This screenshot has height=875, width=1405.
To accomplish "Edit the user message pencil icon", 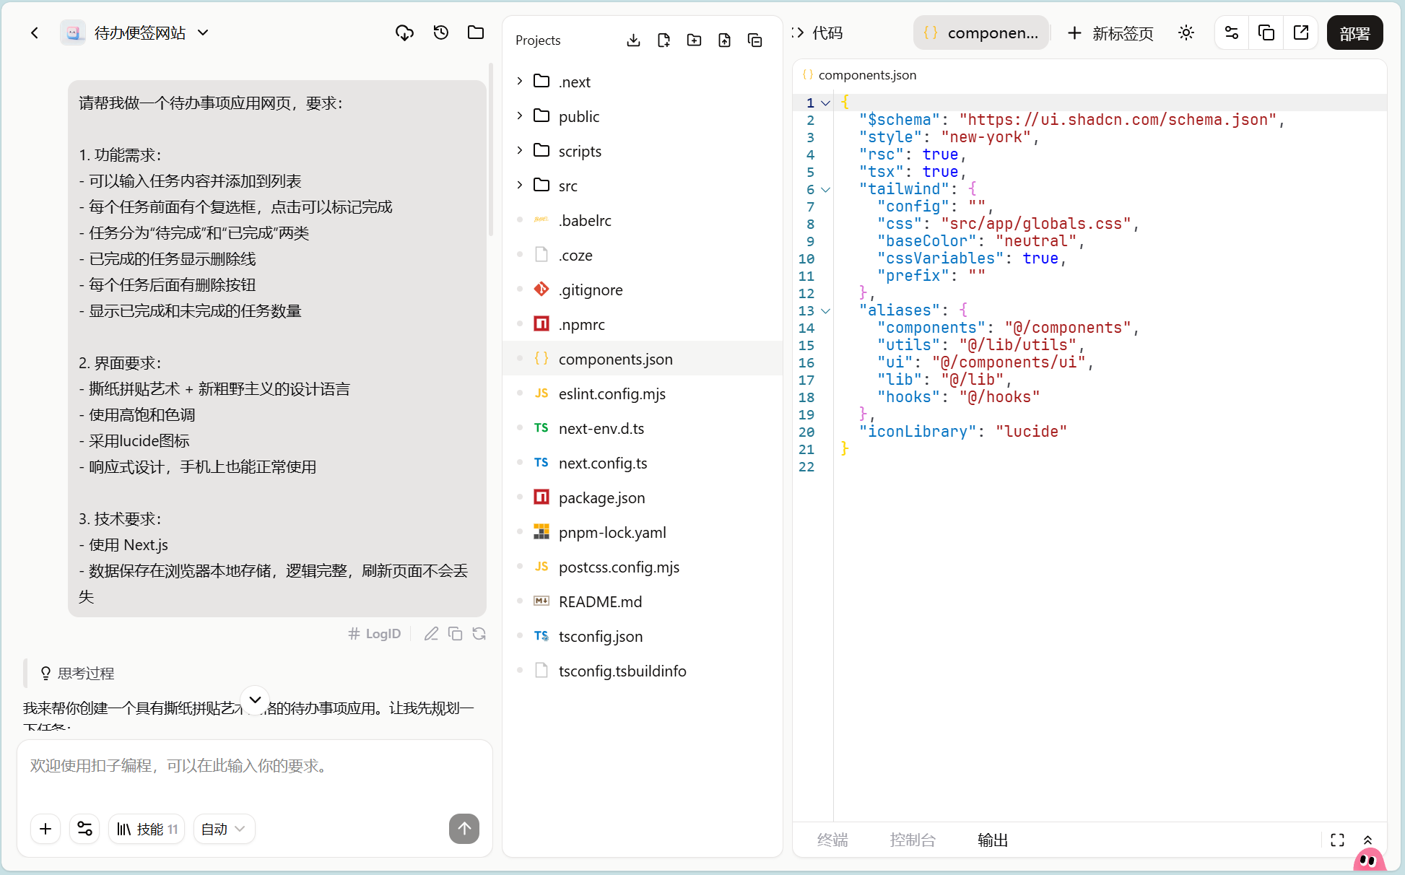I will coord(431,634).
